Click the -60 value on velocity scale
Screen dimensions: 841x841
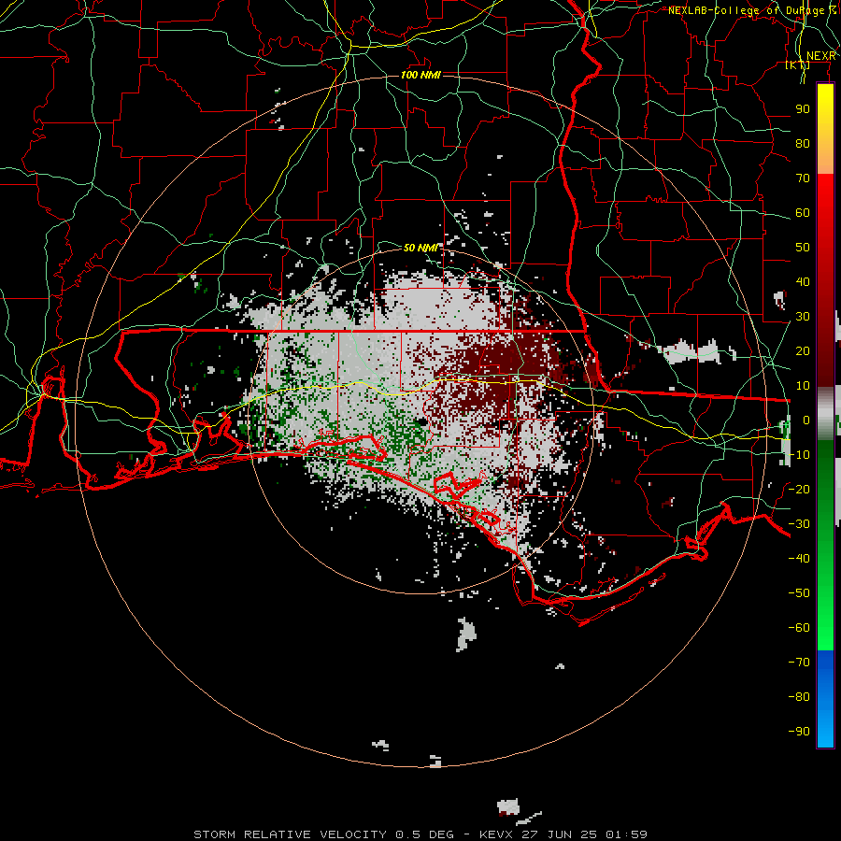799,628
